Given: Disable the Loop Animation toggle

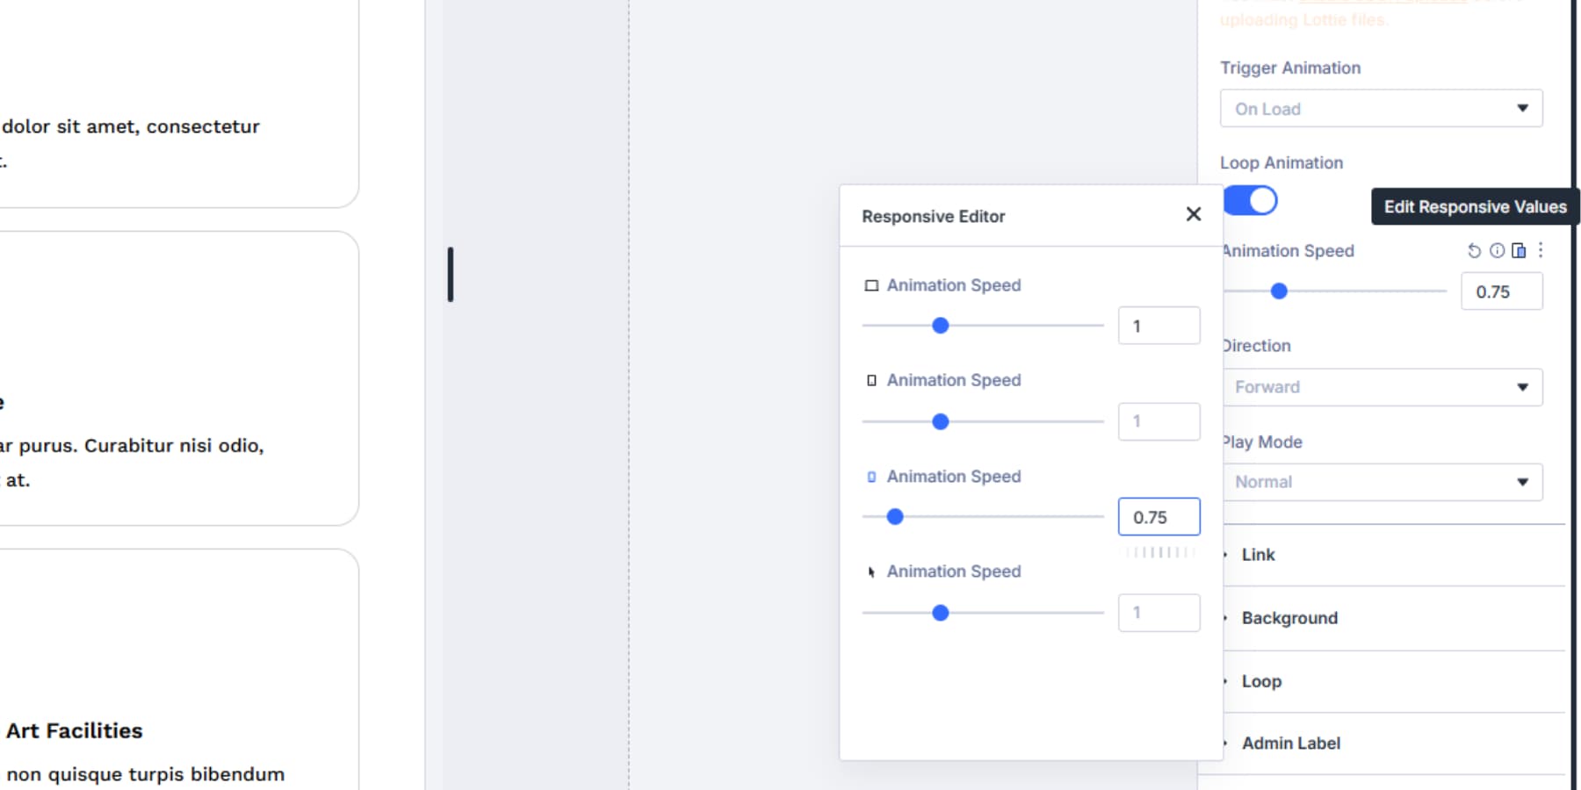Looking at the screenshot, I should click(x=1248, y=200).
